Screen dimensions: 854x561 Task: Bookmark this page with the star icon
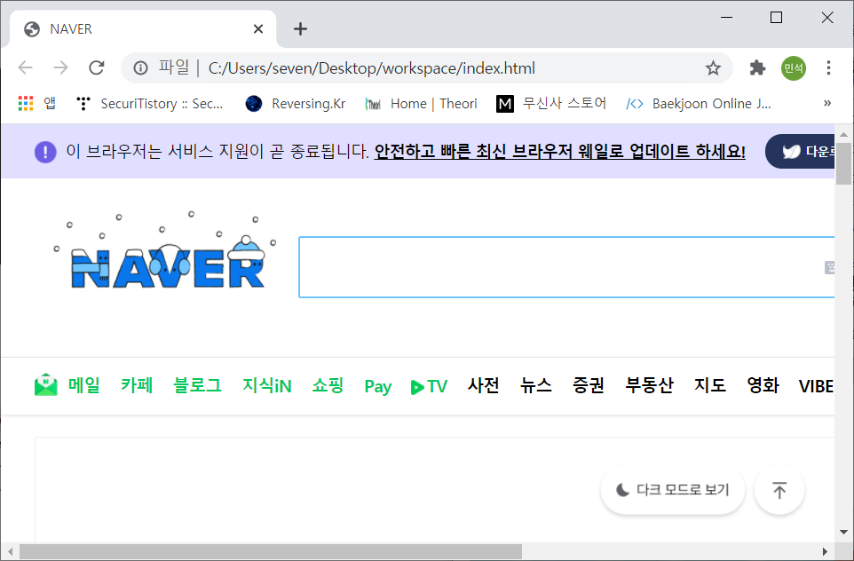coord(713,68)
